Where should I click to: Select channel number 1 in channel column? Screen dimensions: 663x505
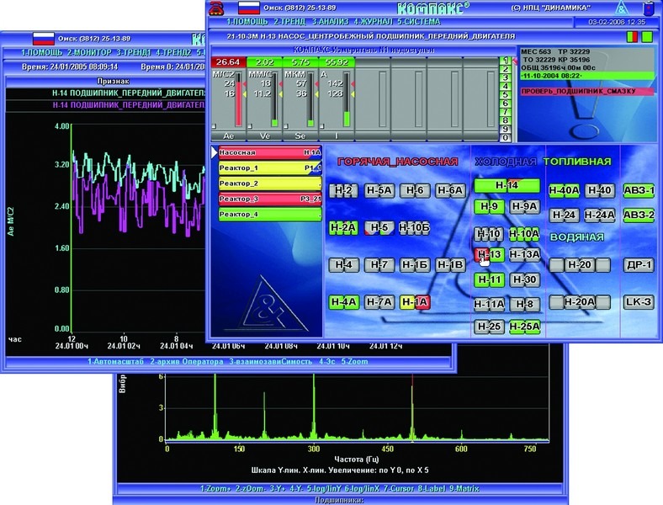click(x=506, y=61)
